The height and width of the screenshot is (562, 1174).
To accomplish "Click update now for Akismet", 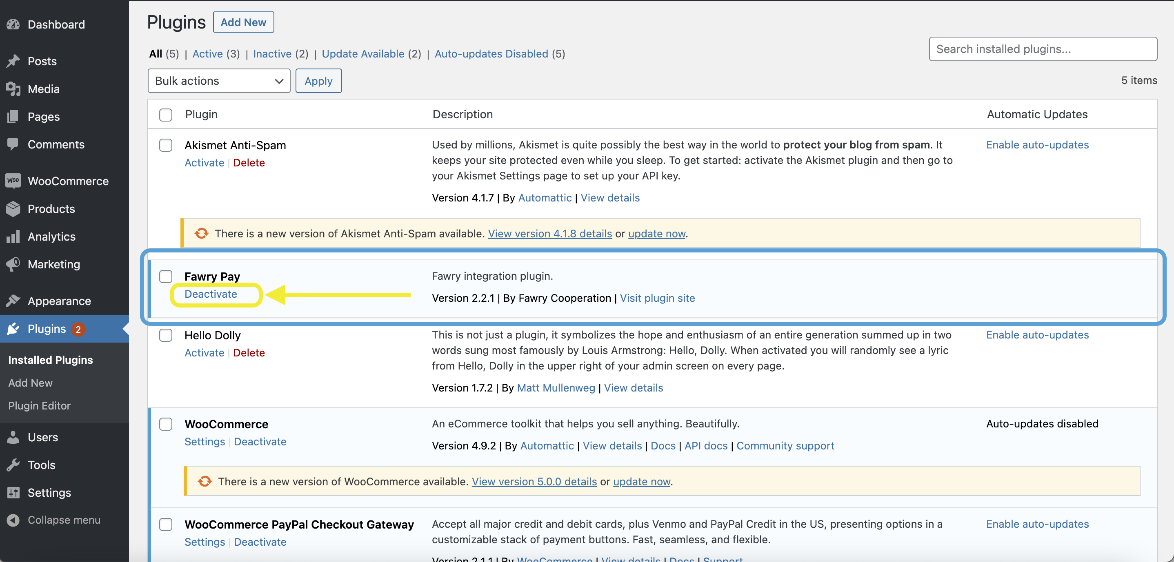I will point(656,233).
